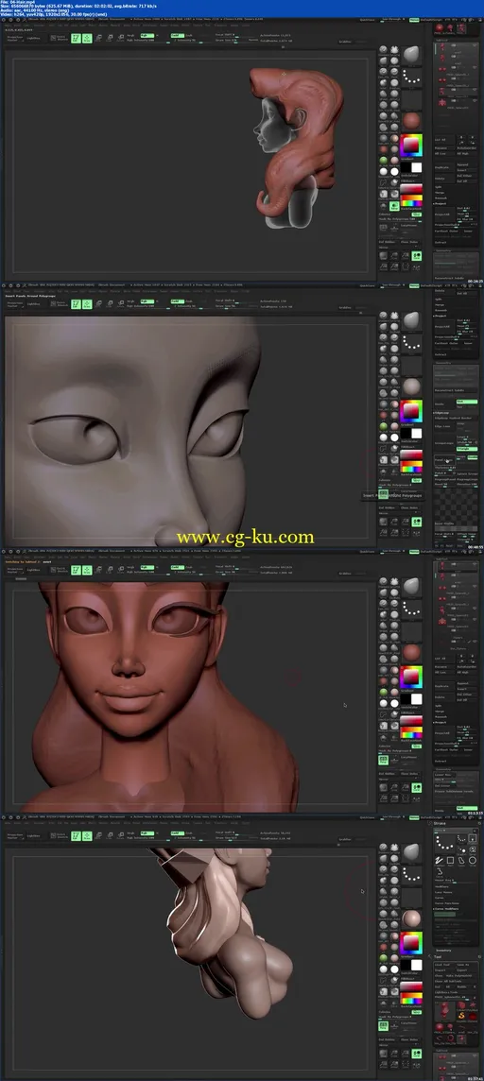Toggle the green Smt button beside Divide

click(467, 402)
